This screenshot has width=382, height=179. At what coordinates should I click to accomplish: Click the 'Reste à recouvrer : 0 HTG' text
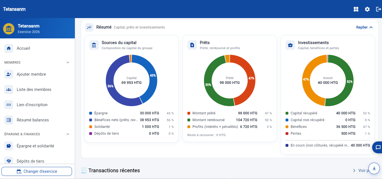click(x=206, y=135)
